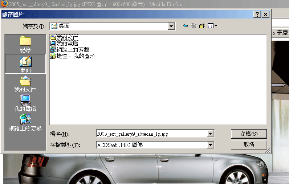The height and width of the screenshot is (184, 289).
Task: Expand the 儲存於 location dropdown
Action: (171, 26)
